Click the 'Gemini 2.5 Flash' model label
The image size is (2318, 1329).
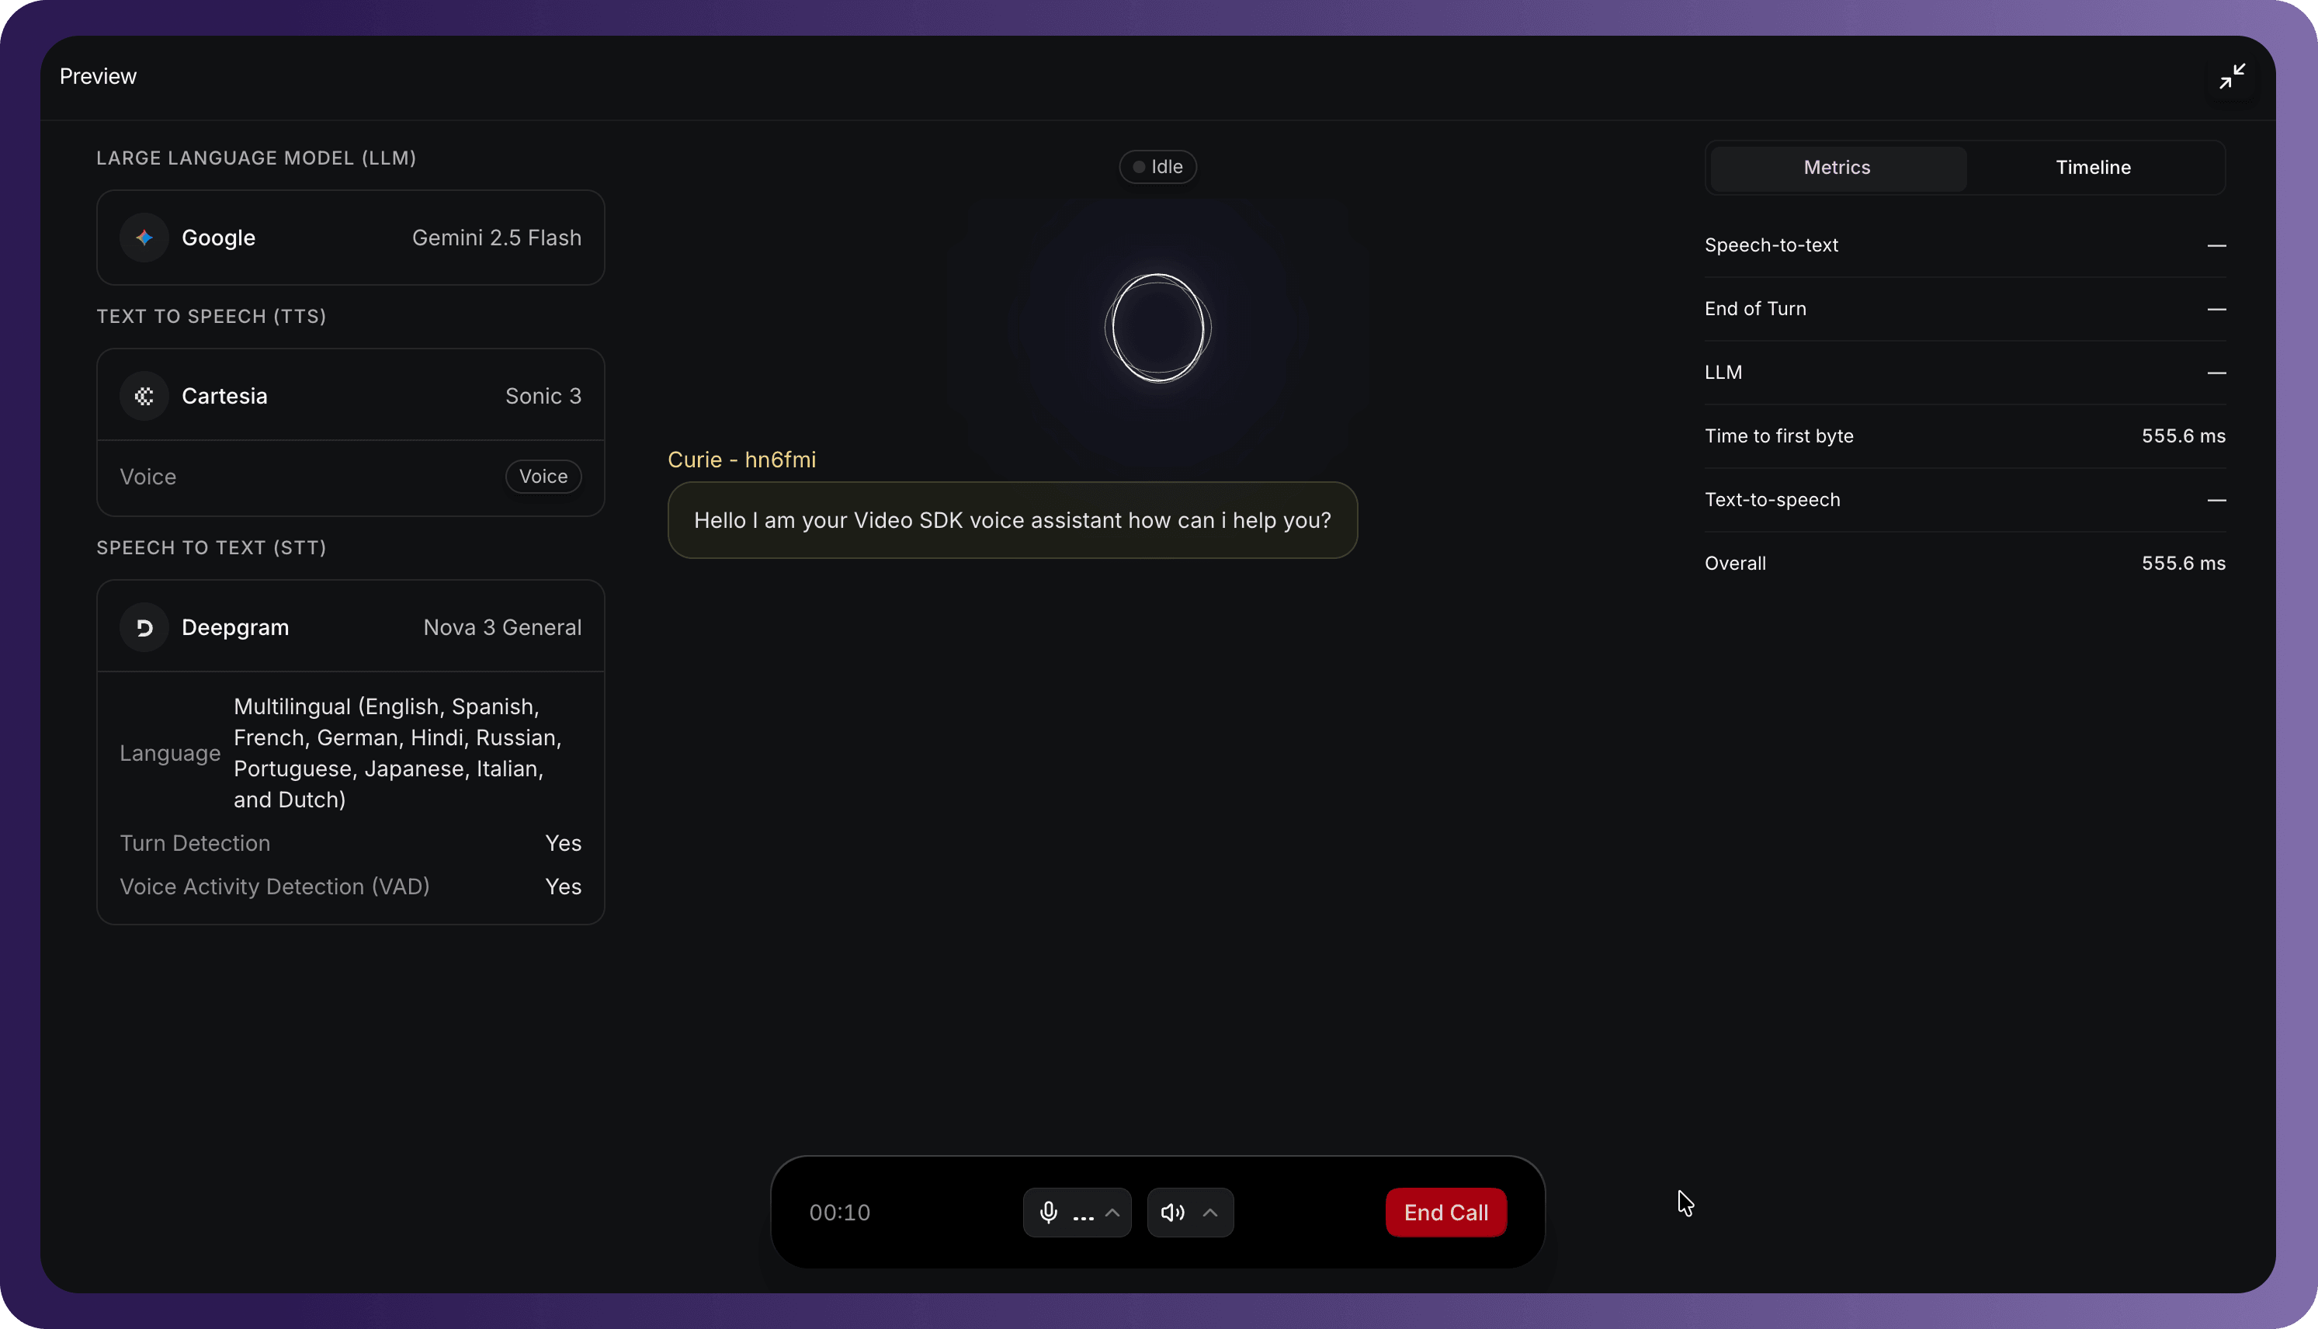pos(497,238)
